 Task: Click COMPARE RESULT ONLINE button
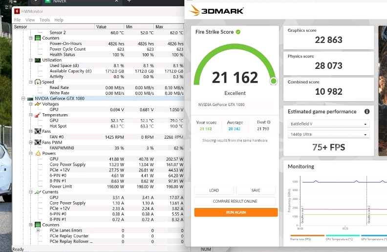pyautogui.click(x=235, y=201)
